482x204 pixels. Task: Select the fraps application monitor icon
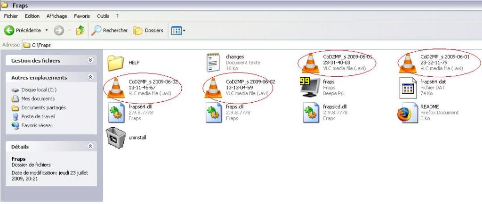tap(310, 87)
